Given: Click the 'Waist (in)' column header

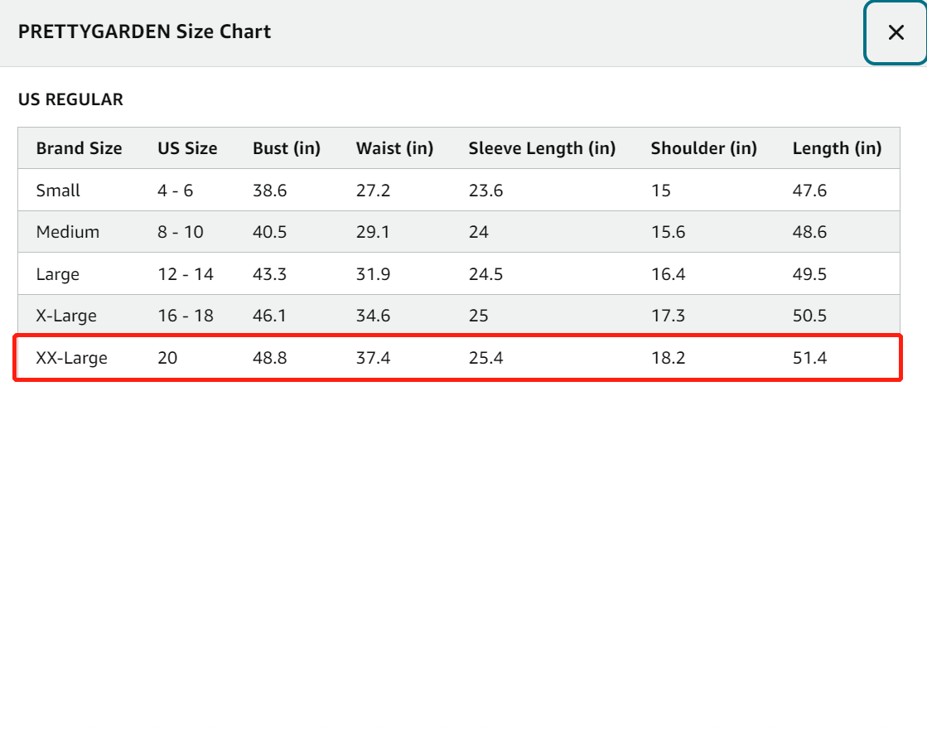Looking at the screenshot, I should (x=394, y=148).
